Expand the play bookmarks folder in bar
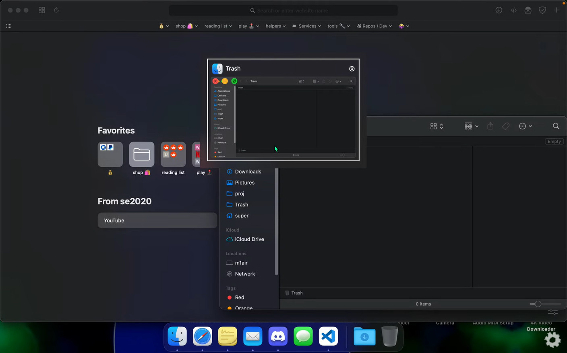The width and height of the screenshot is (567, 353). tap(249, 26)
